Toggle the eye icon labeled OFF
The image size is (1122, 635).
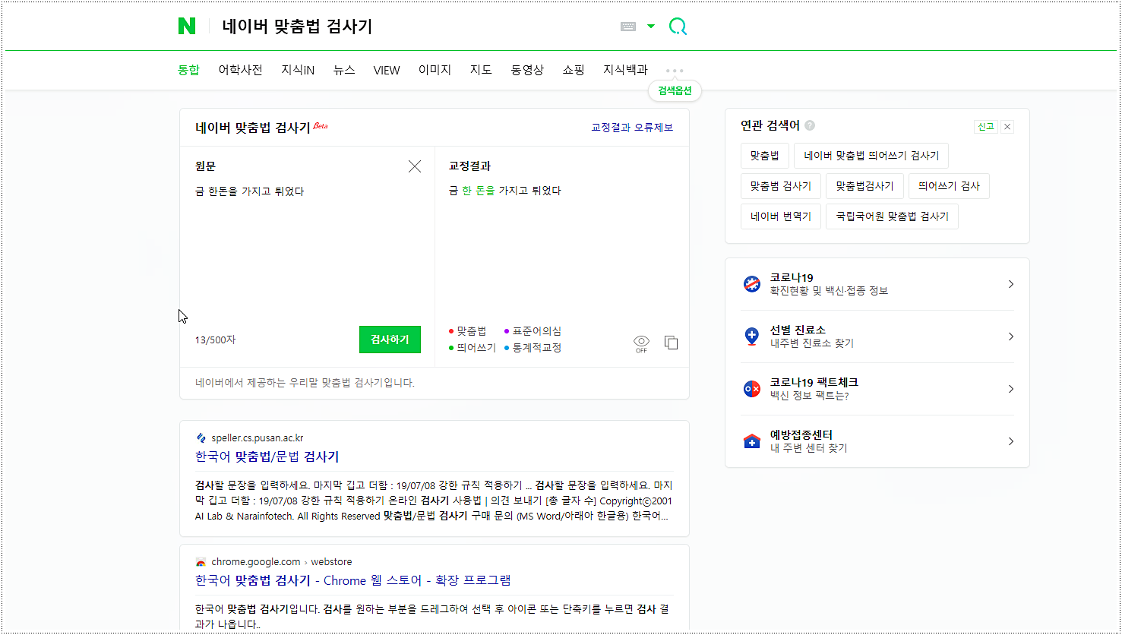click(641, 343)
